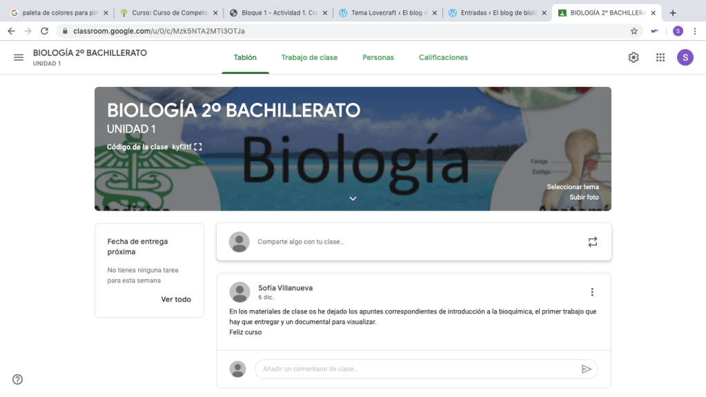Image resolution: width=706 pixels, height=397 pixels.
Task: Display class code kyf3tf full screen
Action: click(x=198, y=147)
